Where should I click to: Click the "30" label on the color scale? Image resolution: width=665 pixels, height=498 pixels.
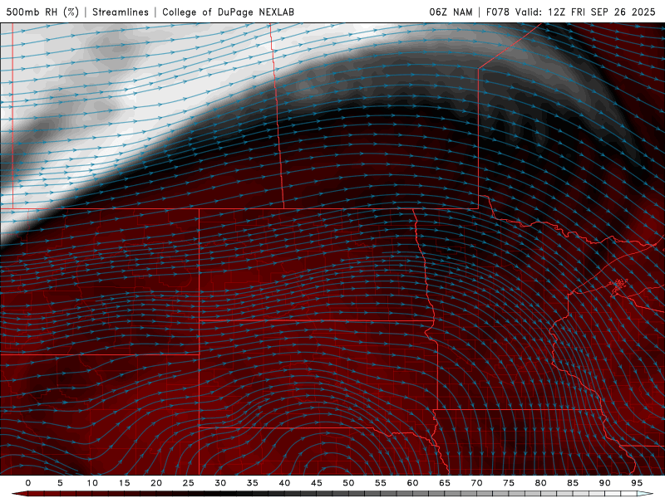click(220, 483)
